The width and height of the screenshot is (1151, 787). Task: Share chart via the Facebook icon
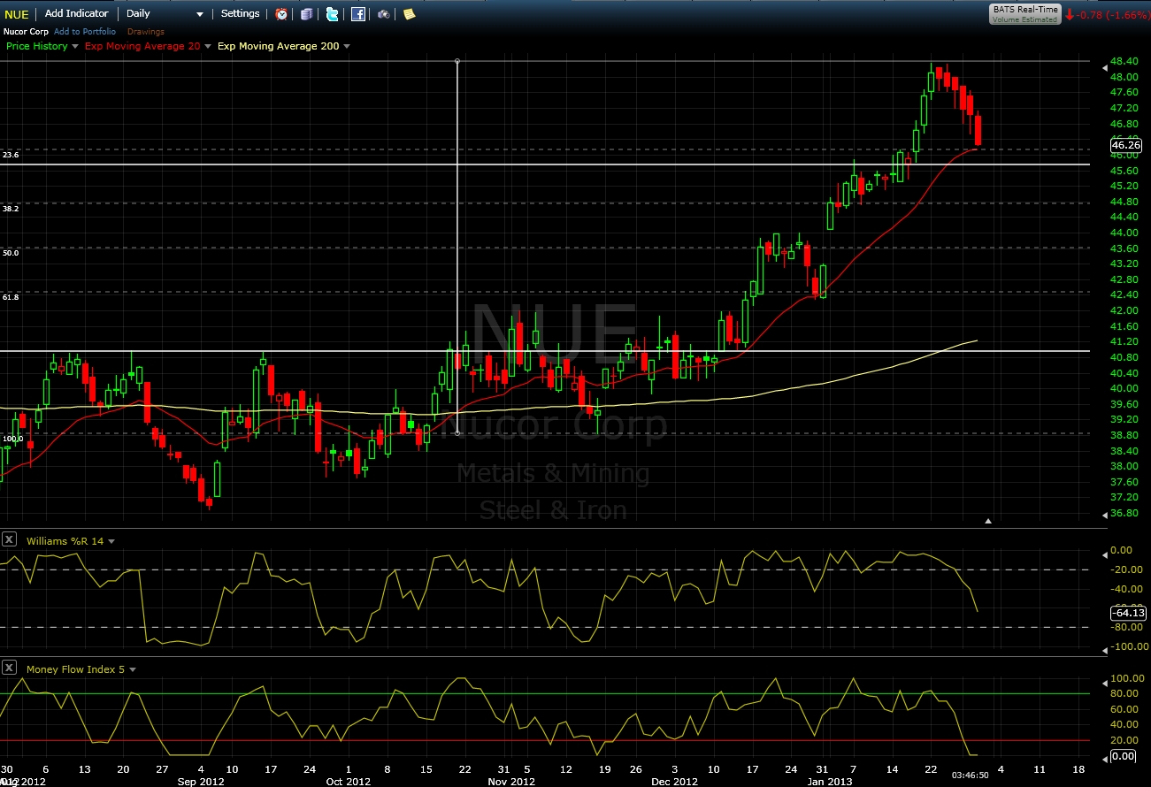point(358,14)
